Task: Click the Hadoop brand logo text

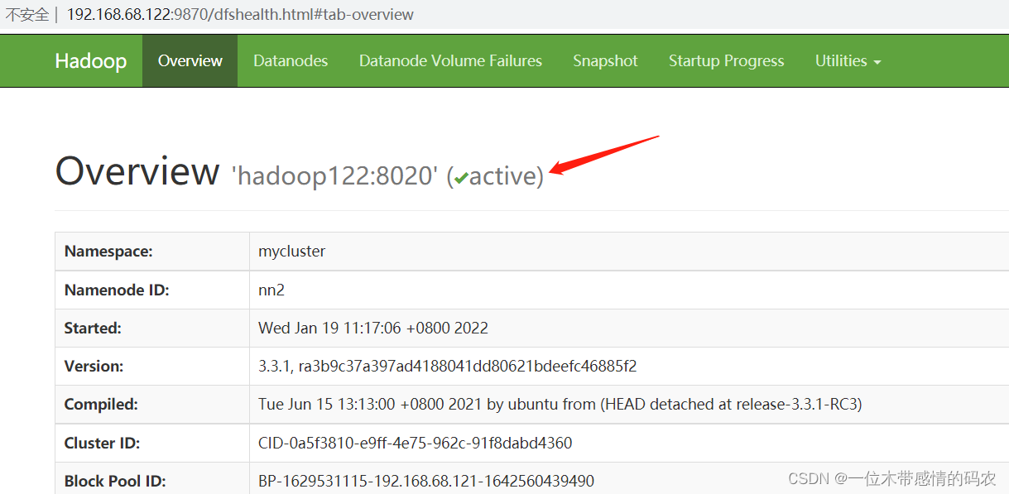Action: (90, 61)
